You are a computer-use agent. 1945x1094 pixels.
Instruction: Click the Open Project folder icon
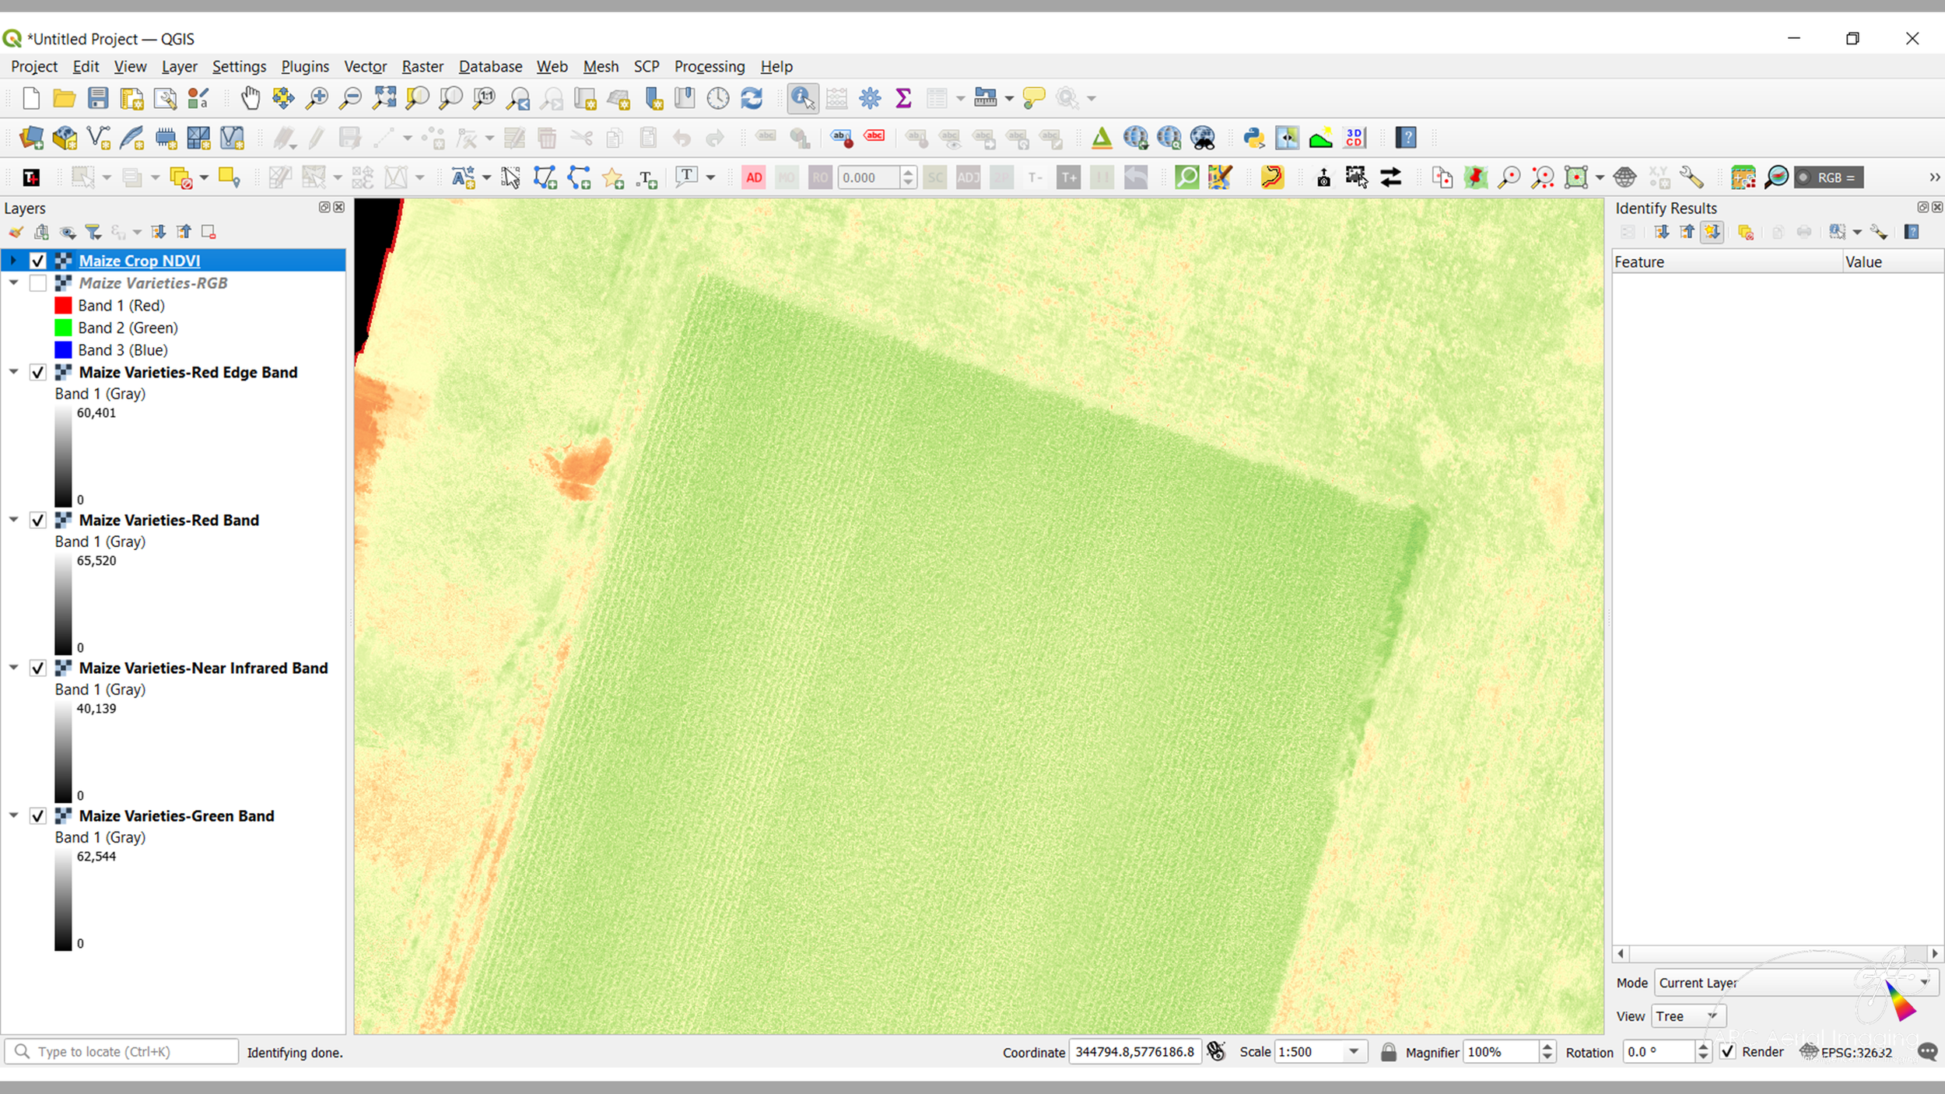[x=64, y=98]
